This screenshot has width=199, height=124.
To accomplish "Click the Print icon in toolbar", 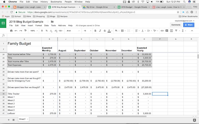I will click(11, 31).
